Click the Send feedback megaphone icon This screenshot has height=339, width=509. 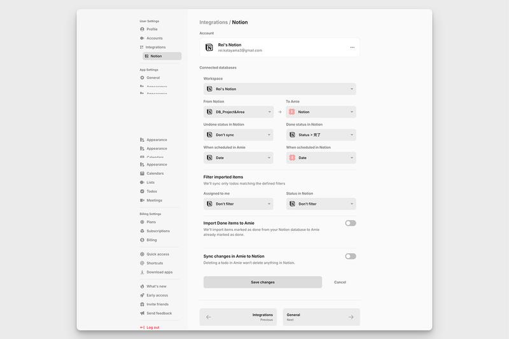pos(143,313)
